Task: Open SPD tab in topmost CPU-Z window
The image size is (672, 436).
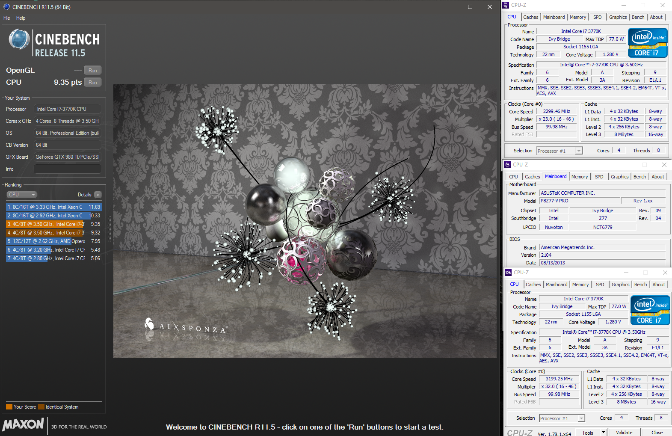Action: (598, 17)
